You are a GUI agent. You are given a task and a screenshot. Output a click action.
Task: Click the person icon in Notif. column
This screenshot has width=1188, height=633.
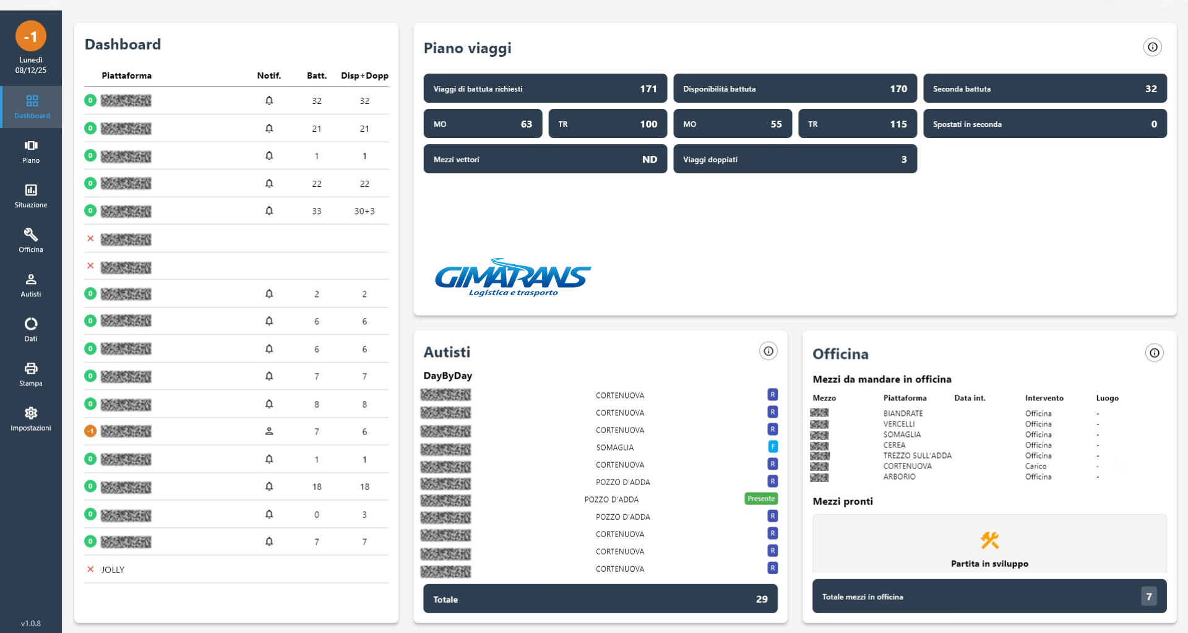[x=269, y=431]
